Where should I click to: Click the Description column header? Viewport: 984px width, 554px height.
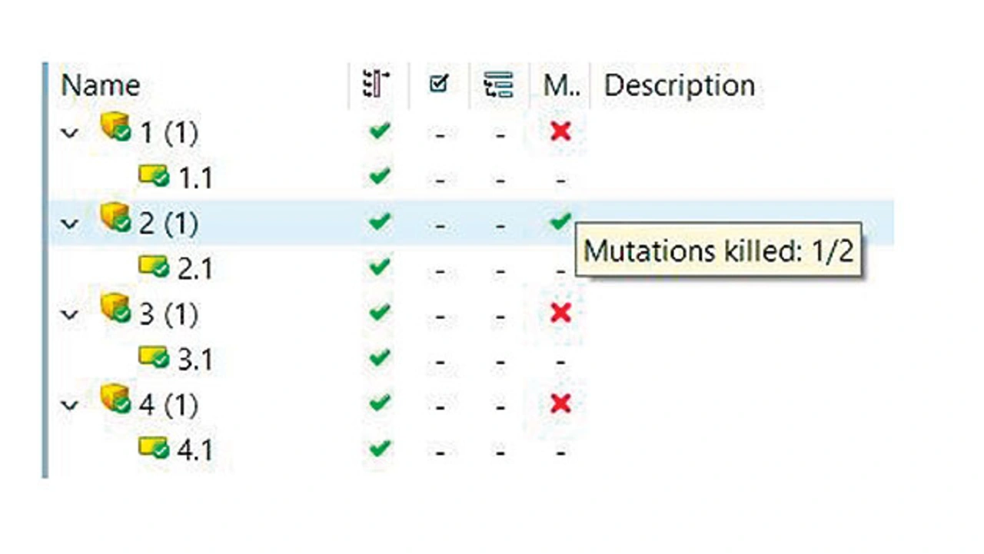(x=679, y=85)
